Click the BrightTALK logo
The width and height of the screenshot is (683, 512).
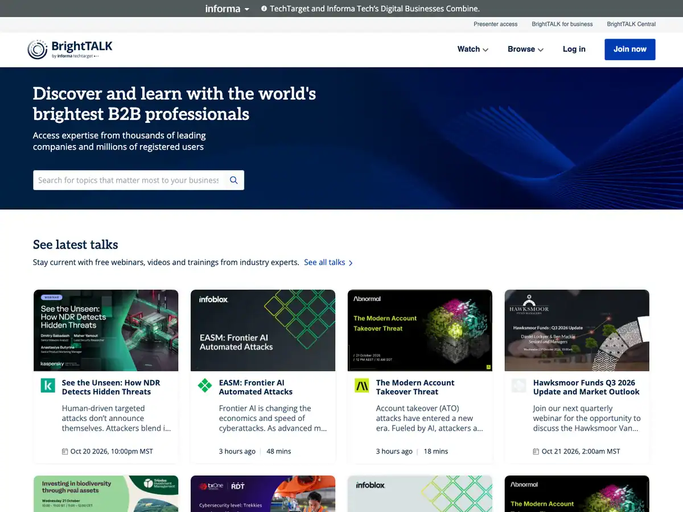[x=70, y=49]
